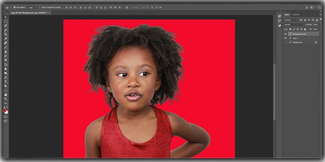This screenshot has height=162, width=325.
Task: Select the Eraser tool
Action: (6, 60)
